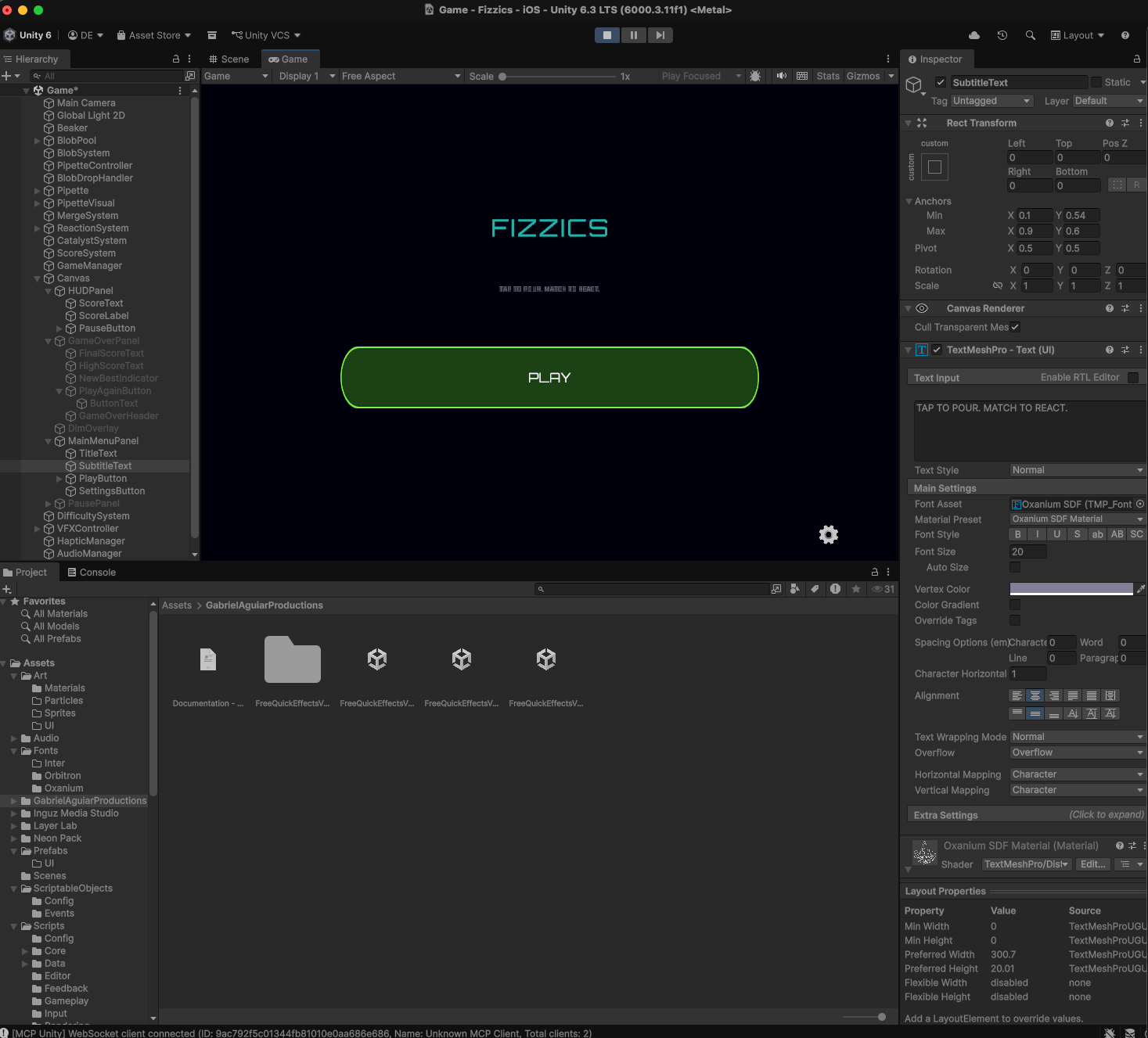Select center text alignment in TextMeshPro
Screen dimensions: 1148x1038
coord(1035,695)
